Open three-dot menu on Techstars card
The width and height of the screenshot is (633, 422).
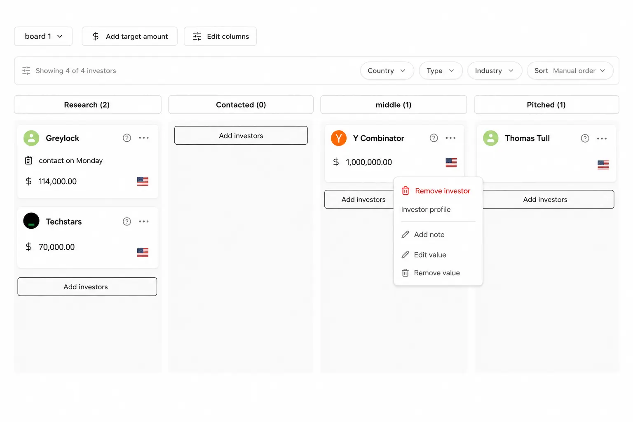click(x=144, y=222)
